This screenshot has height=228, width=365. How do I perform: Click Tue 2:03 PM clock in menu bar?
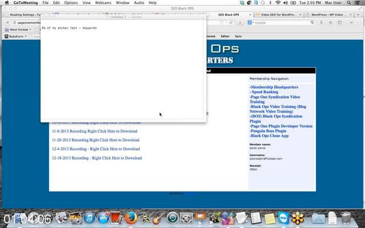[310, 3]
